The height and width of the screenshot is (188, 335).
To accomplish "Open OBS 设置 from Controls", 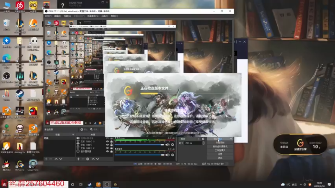I will [220, 154].
